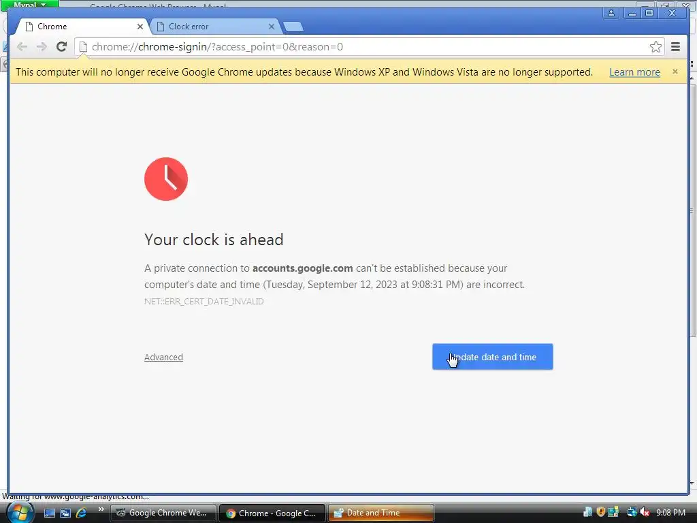Close the Clock error tab
Image resolution: width=697 pixels, height=523 pixels.
[271, 27]
